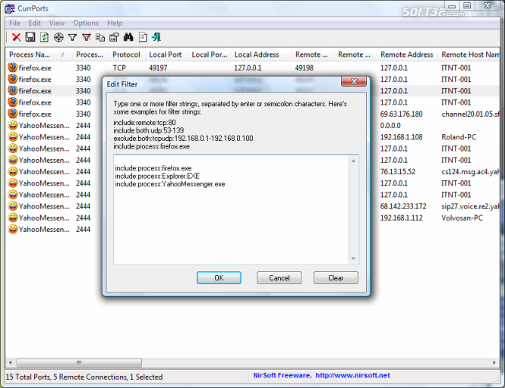
Task: Click the green arrows Refresh icon
Action: [x=44, y=37]
